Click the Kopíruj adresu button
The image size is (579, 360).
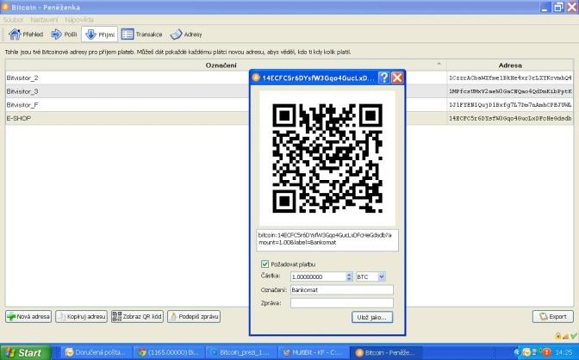81,316
